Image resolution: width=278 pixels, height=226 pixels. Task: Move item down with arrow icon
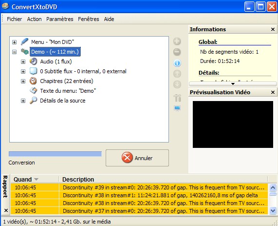coord(177,84)
